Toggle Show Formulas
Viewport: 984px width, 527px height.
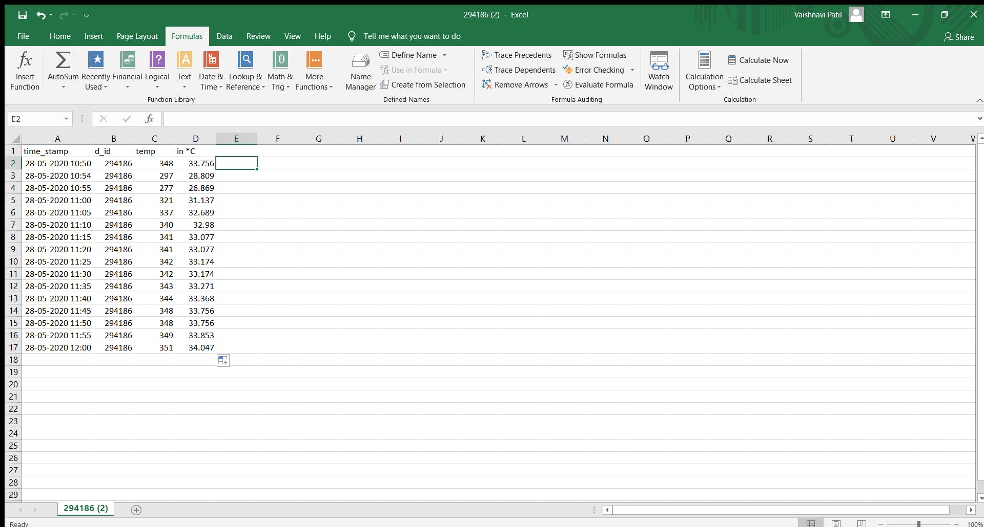pyautogui.click(x=594, y=55)
